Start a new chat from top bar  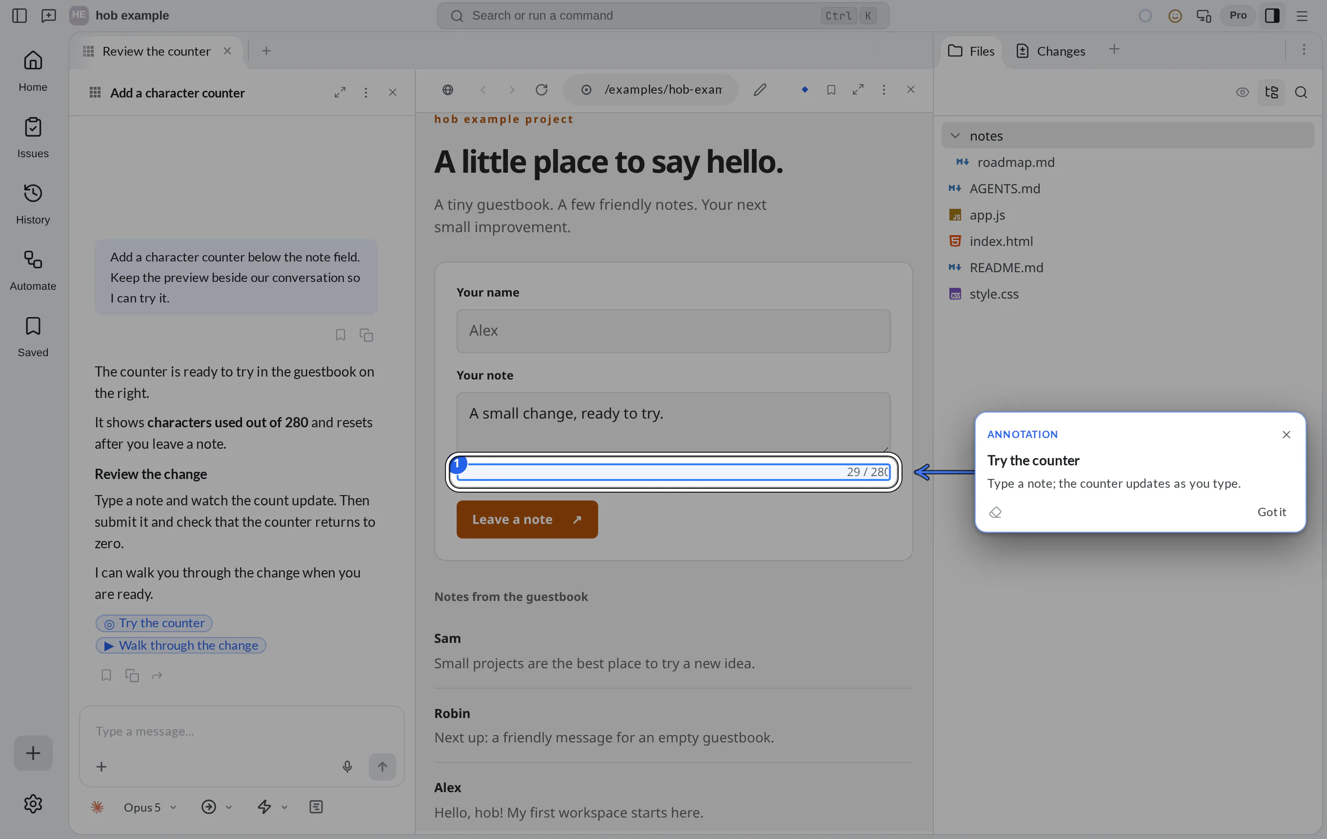pos(49,16)
